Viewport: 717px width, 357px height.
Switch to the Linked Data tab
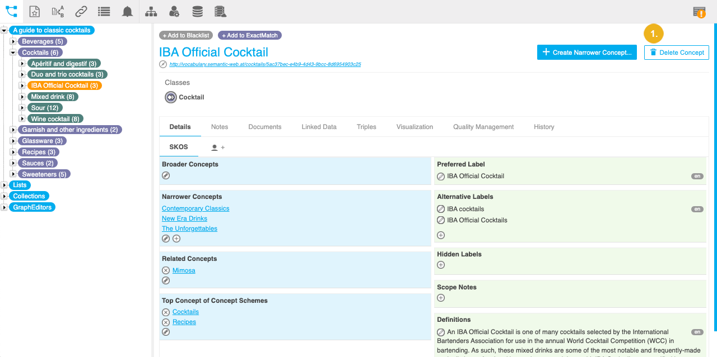[319, 127]
